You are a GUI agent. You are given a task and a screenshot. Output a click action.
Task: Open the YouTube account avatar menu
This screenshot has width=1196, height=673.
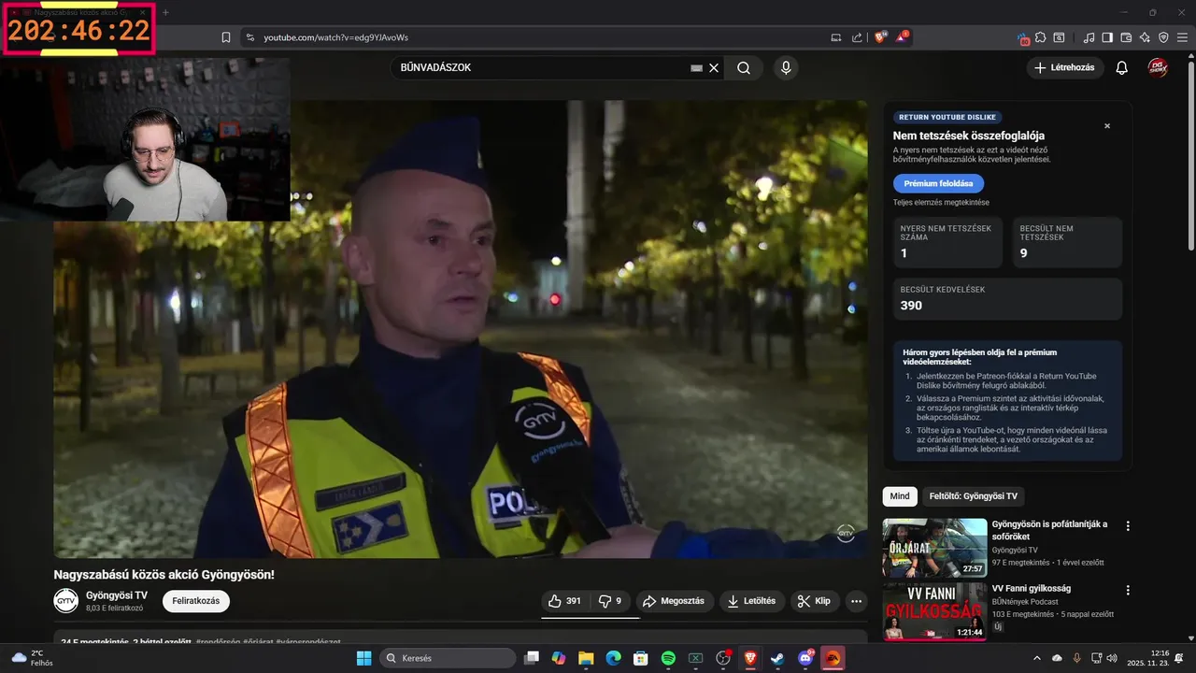tap(1158, 67)
